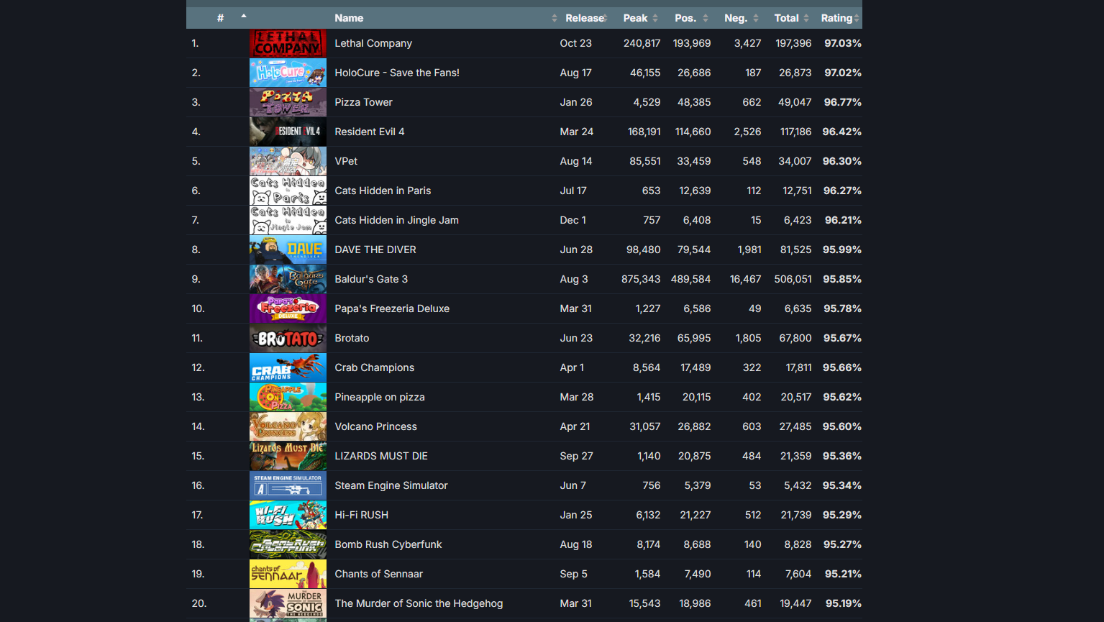Click DAVE THE DIVER's 95.99% rating
The width and height of the screenshot is (1104, 622).
[842, 250]
